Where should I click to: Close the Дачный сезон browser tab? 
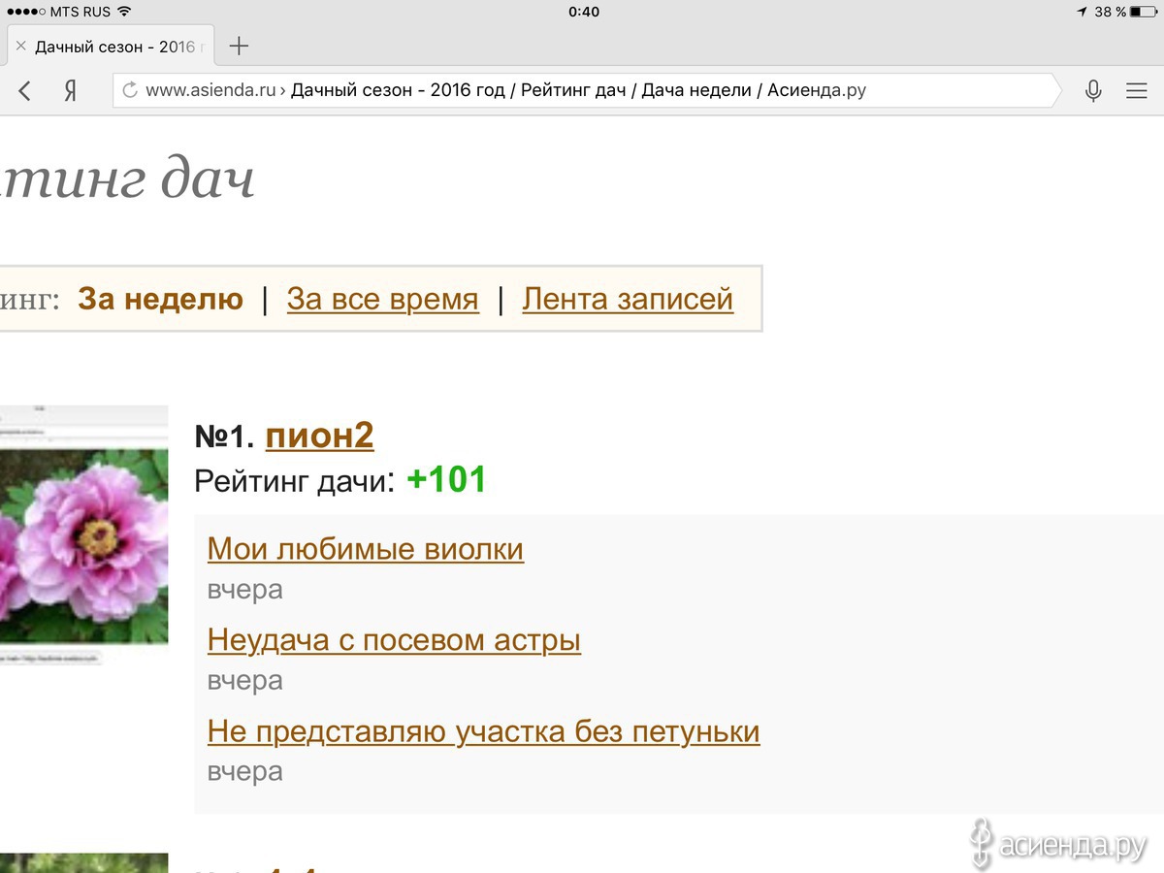click(20, 46)
